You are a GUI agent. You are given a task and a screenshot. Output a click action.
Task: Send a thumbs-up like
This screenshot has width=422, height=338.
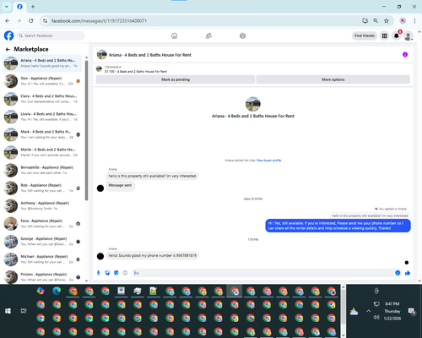(408, 273)
